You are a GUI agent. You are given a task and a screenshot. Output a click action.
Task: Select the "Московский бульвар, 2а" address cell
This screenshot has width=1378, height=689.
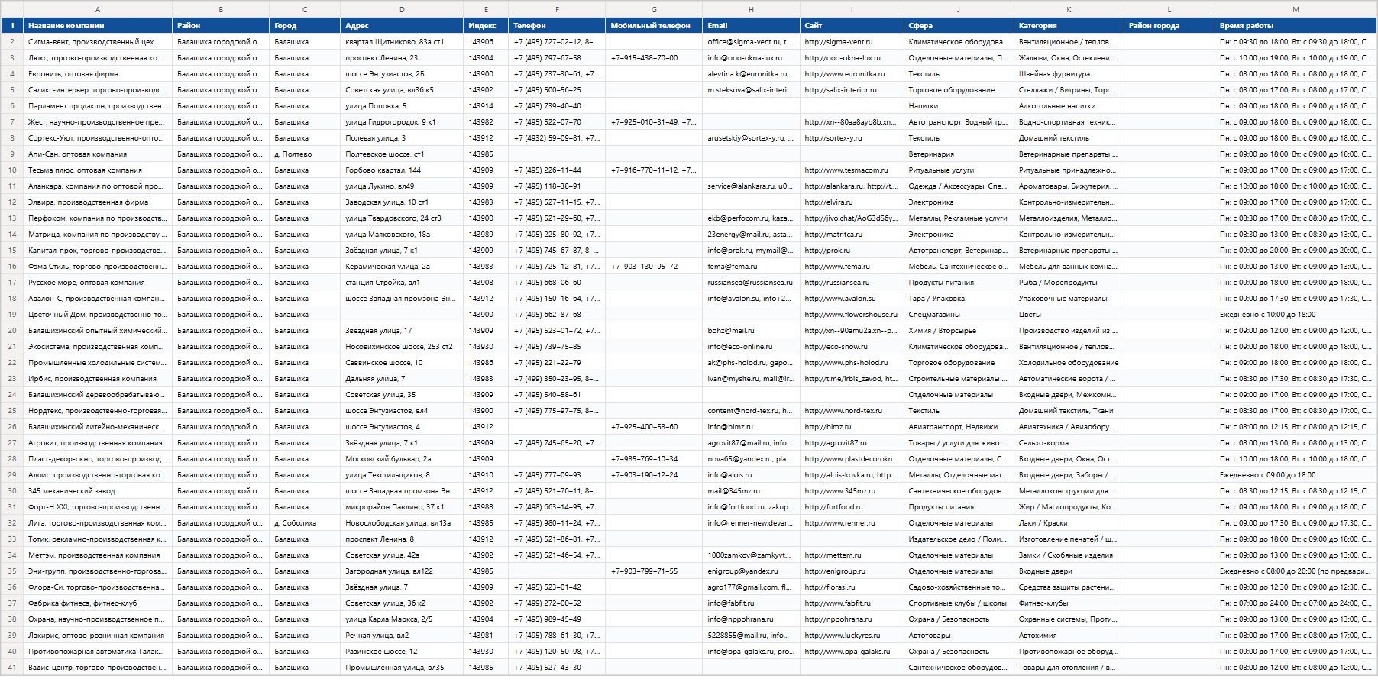[x=402, y=459]
